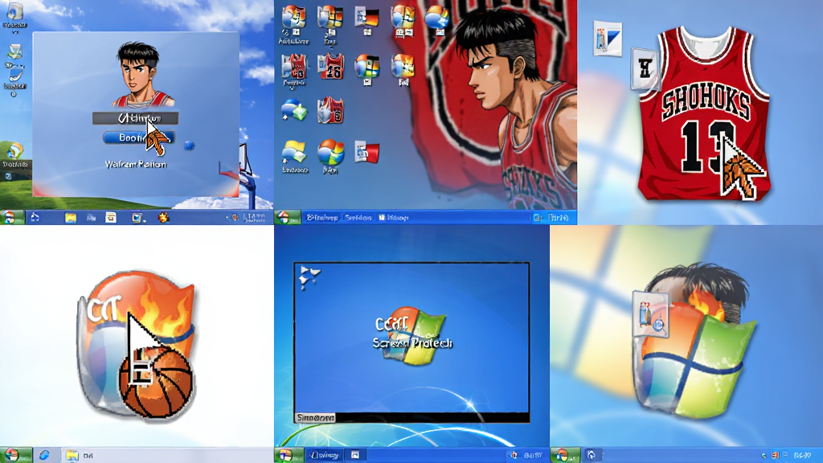Click the clock in the top-middle taskbar tray
Screen dimensions: 823x463
tap(559, 217)
